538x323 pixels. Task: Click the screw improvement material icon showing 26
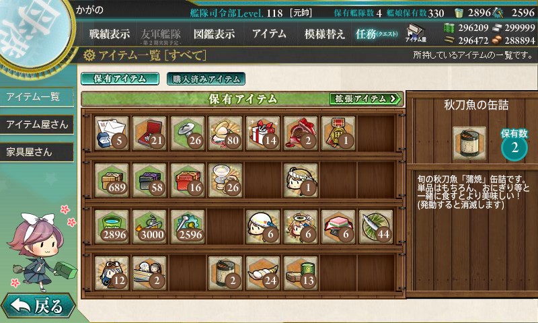[x=188, y=133]
